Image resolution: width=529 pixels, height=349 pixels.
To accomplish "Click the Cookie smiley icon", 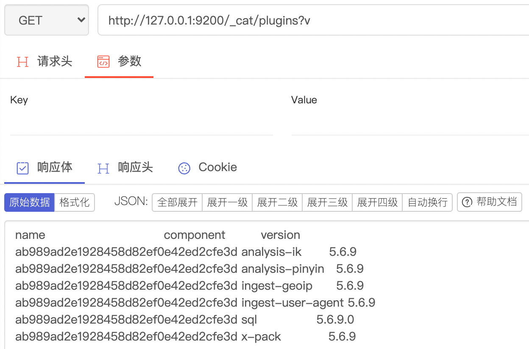I will tap(184, 168).
